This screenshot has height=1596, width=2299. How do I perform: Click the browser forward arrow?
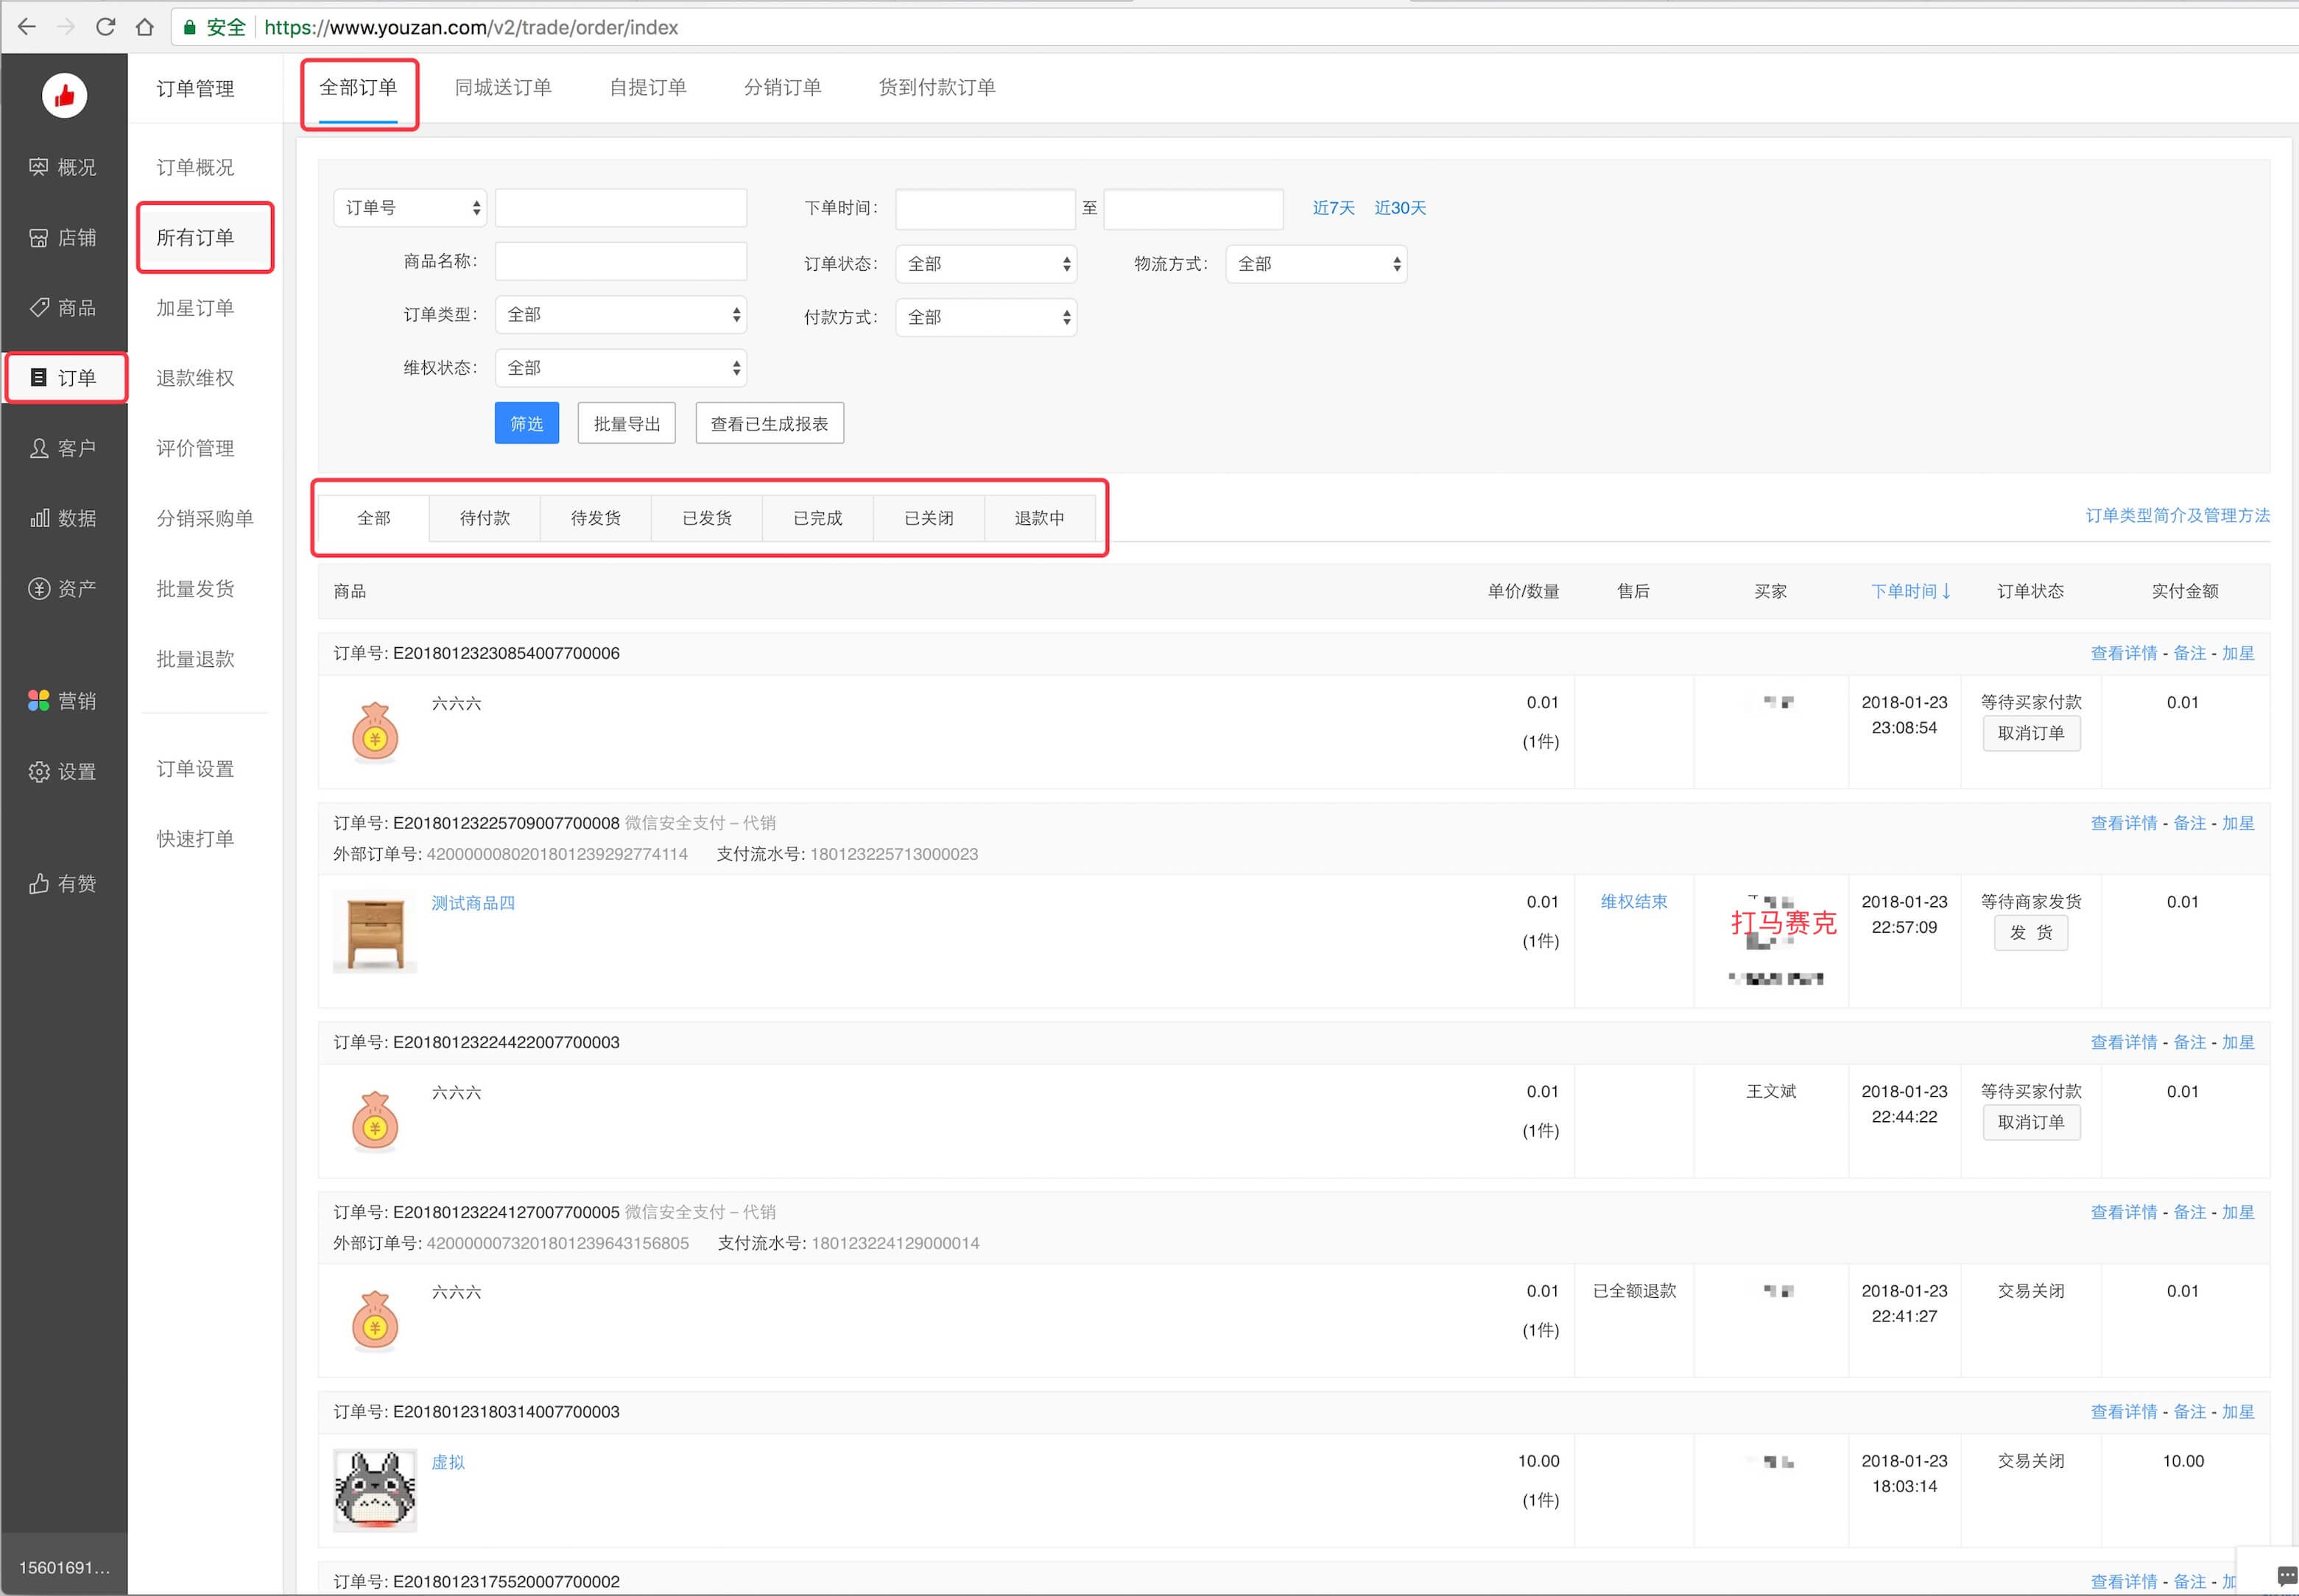pyautogui.click(x=66, y=27)
